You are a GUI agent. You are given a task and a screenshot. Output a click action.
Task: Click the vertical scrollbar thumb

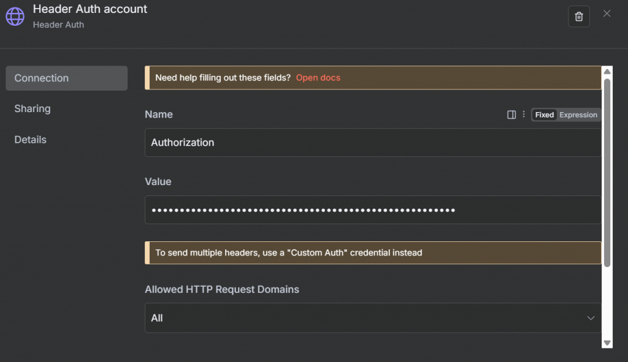coord(607,173)
